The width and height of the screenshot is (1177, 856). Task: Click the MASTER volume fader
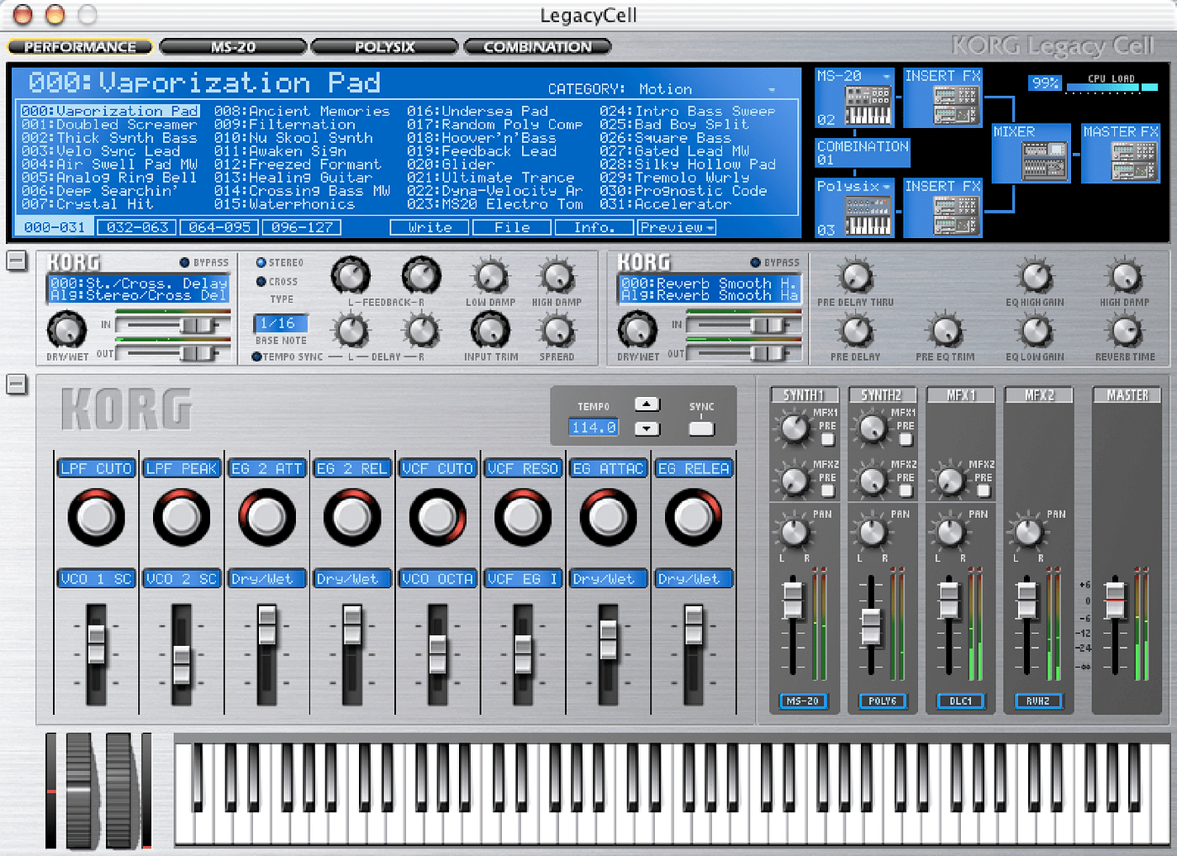click(x=1115, y=599)
